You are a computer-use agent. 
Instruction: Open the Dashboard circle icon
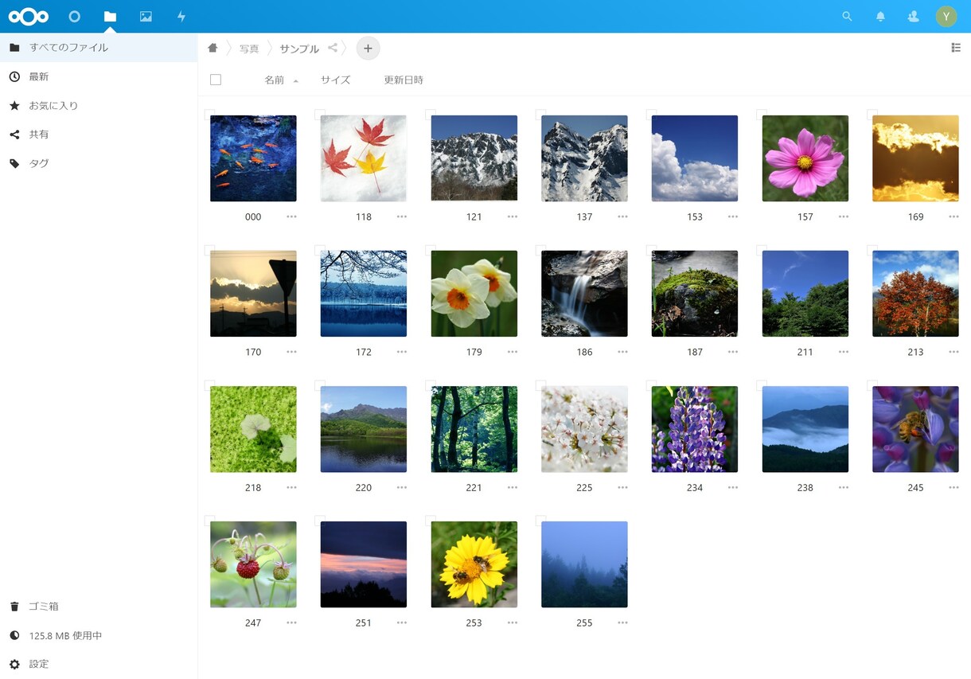click(x=75, y=16)
